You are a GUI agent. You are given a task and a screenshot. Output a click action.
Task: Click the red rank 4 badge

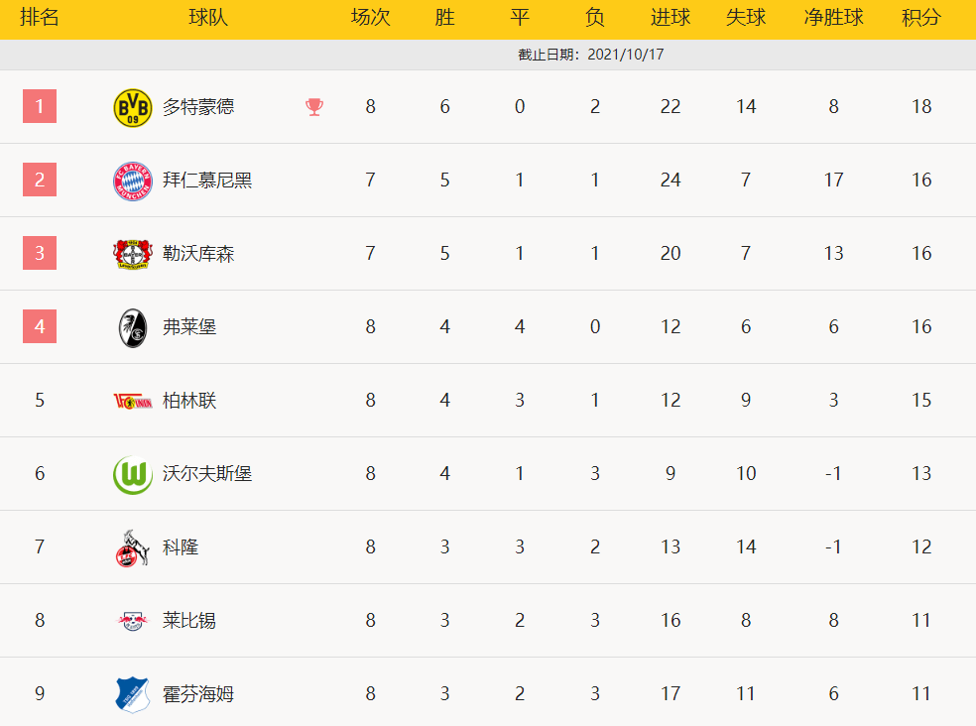(x=40, y=327)
